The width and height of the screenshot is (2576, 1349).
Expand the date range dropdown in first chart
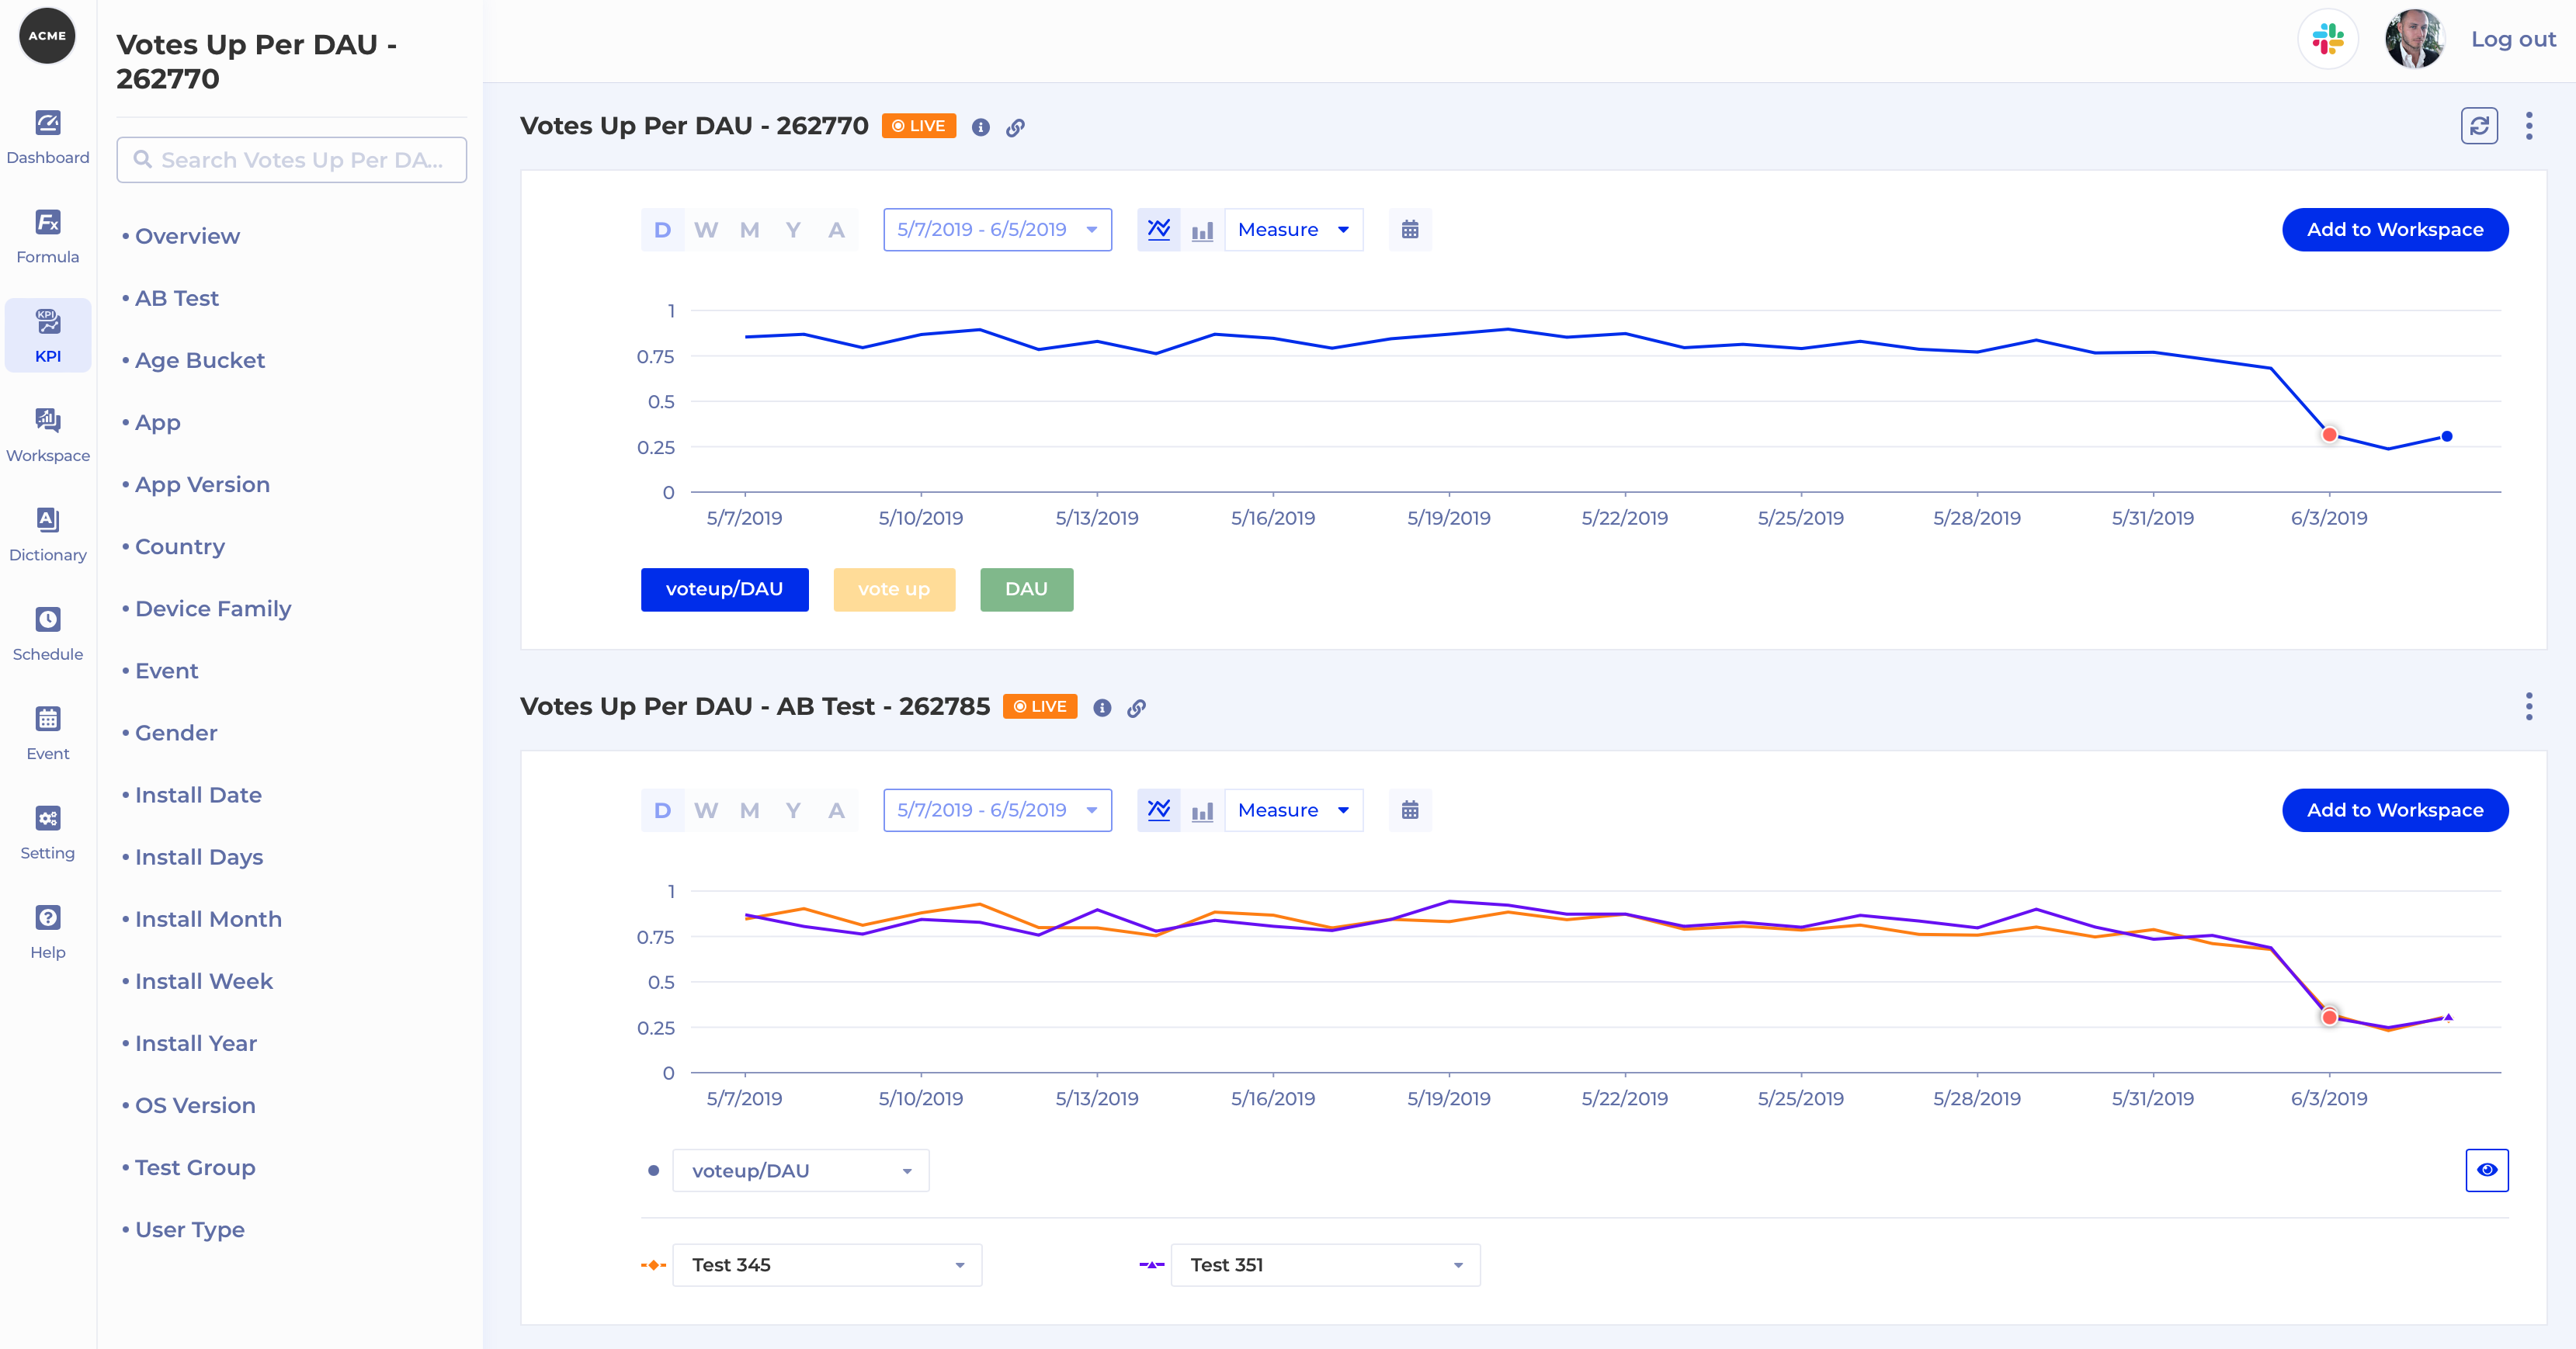coord(997,230)
